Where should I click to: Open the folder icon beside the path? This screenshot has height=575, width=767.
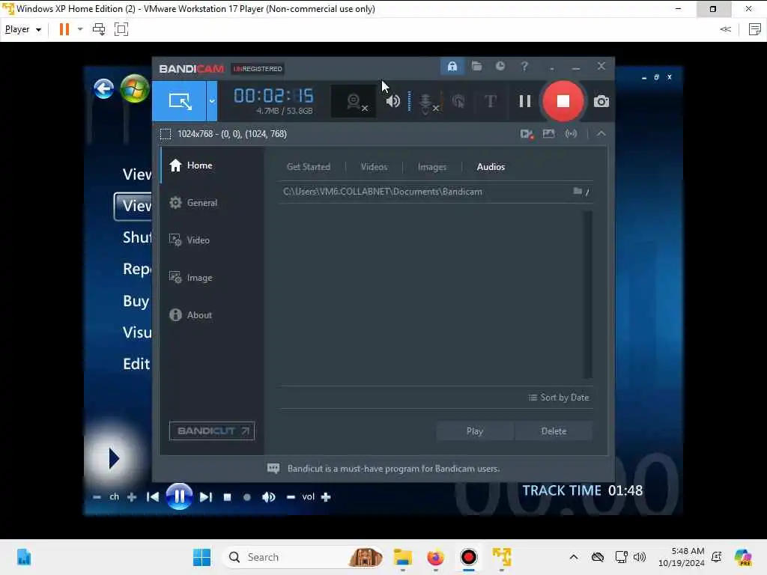[577, 191]
